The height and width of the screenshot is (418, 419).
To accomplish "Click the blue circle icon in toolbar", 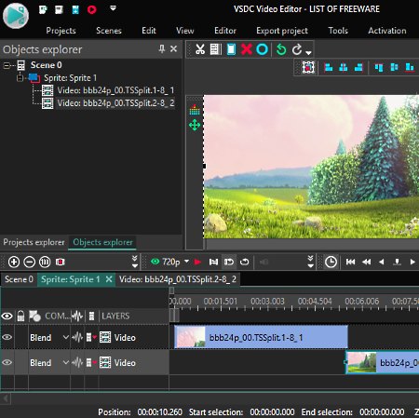I will coord(263,49).
